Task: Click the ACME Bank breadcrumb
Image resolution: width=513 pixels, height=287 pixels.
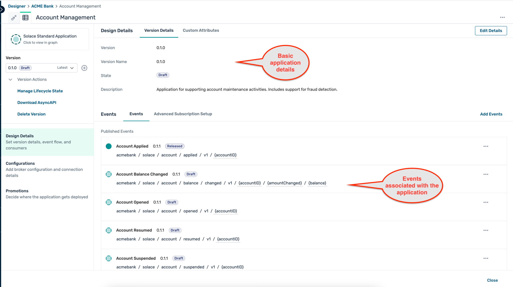Action: [42, 6]
